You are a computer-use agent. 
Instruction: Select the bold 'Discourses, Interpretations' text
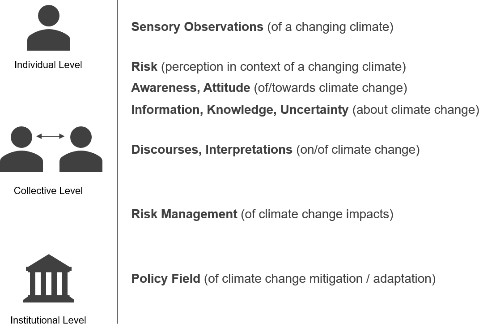pyautogui.click(x=212, y=150)
